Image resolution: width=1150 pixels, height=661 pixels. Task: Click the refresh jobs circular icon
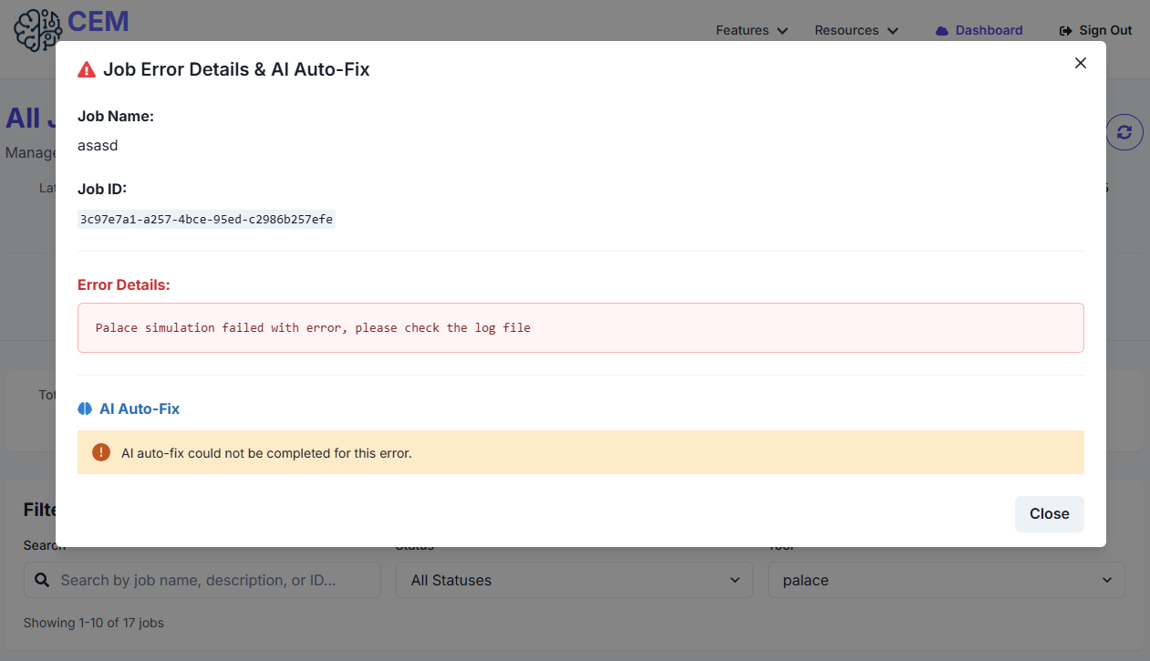(1124, 132)
